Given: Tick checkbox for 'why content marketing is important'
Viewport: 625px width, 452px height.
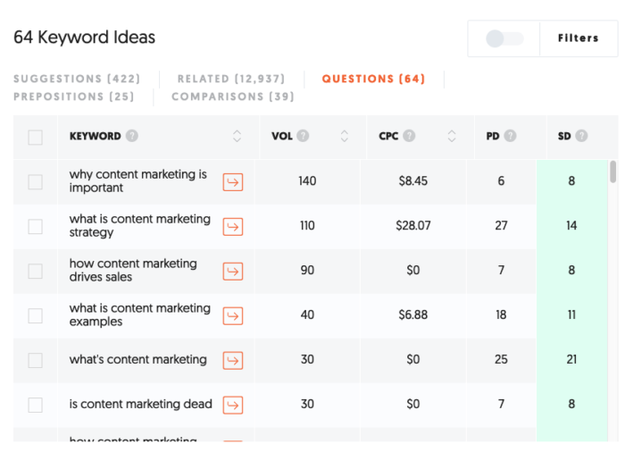Looking at the screenshot, I should (x=36, y=182).
